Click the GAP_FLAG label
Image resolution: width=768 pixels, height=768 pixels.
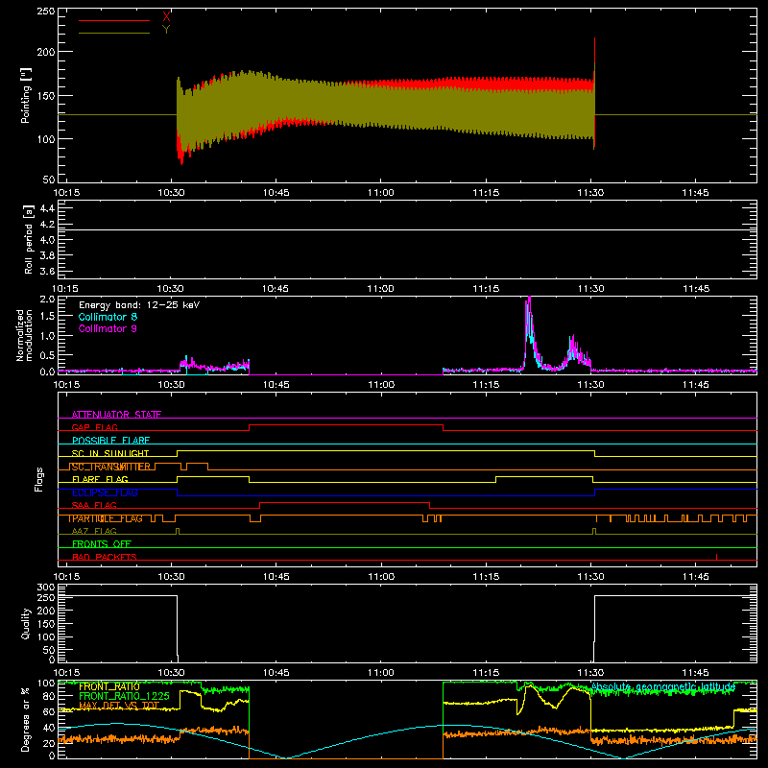coord(94,427)
